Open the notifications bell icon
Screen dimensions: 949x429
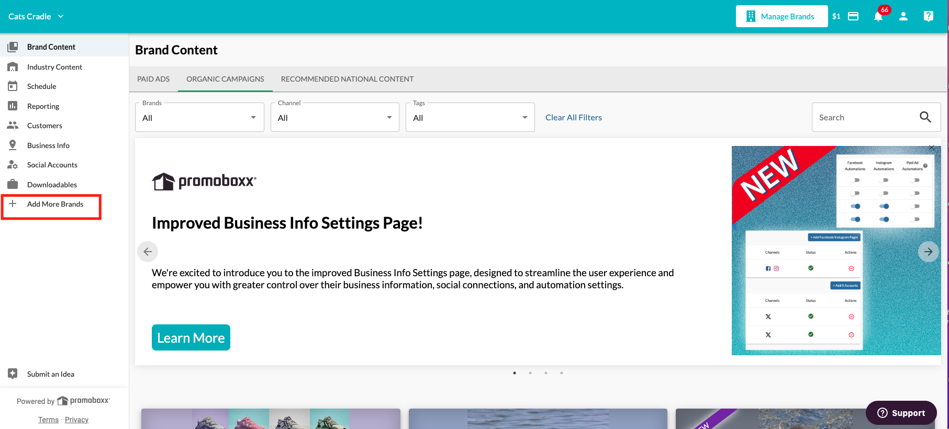pos(878,17)
